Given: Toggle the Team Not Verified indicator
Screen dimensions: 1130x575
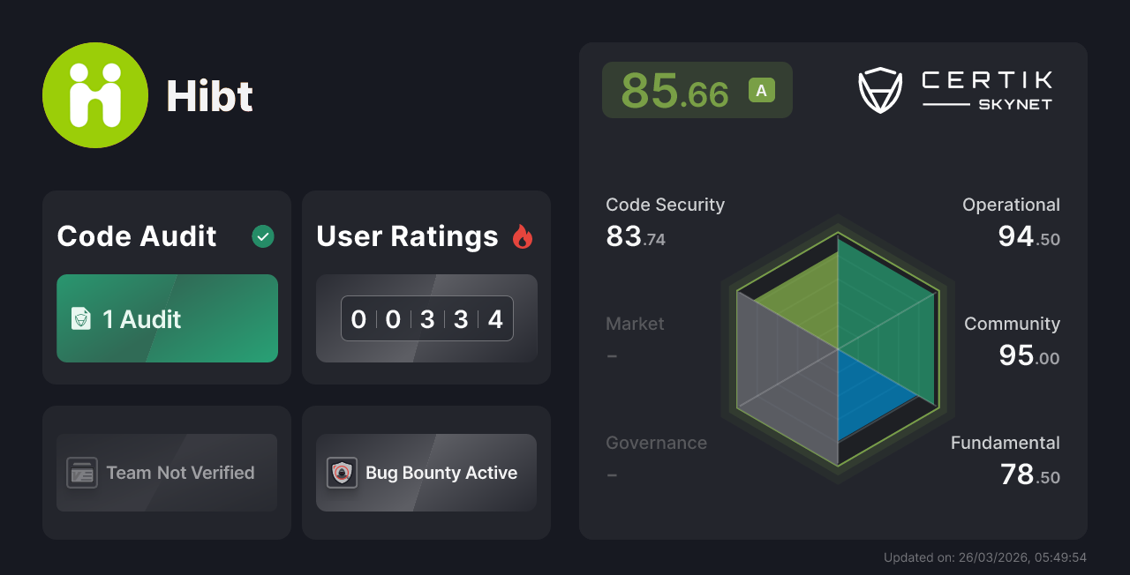Looking at the screenshot, I should (166, 473).
